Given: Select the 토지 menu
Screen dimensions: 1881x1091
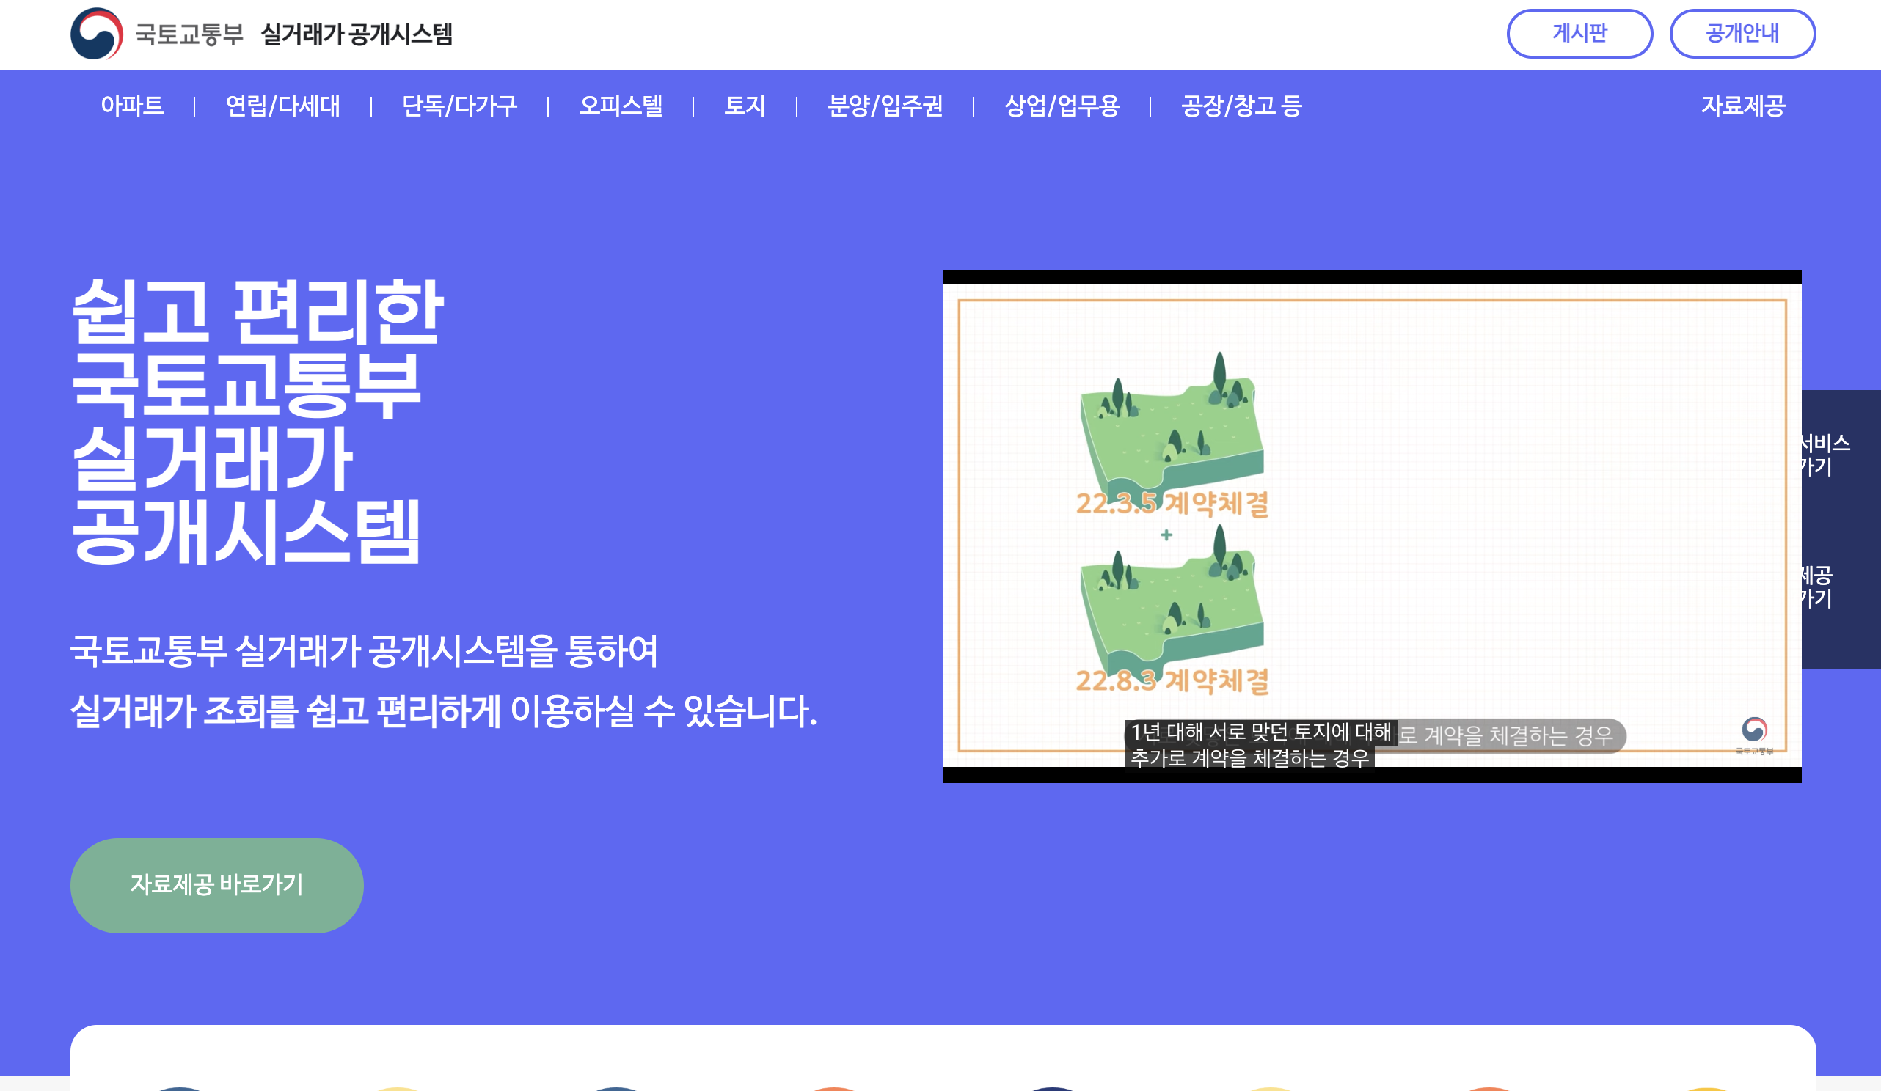Looking at the screenshot, I should 745,106.
